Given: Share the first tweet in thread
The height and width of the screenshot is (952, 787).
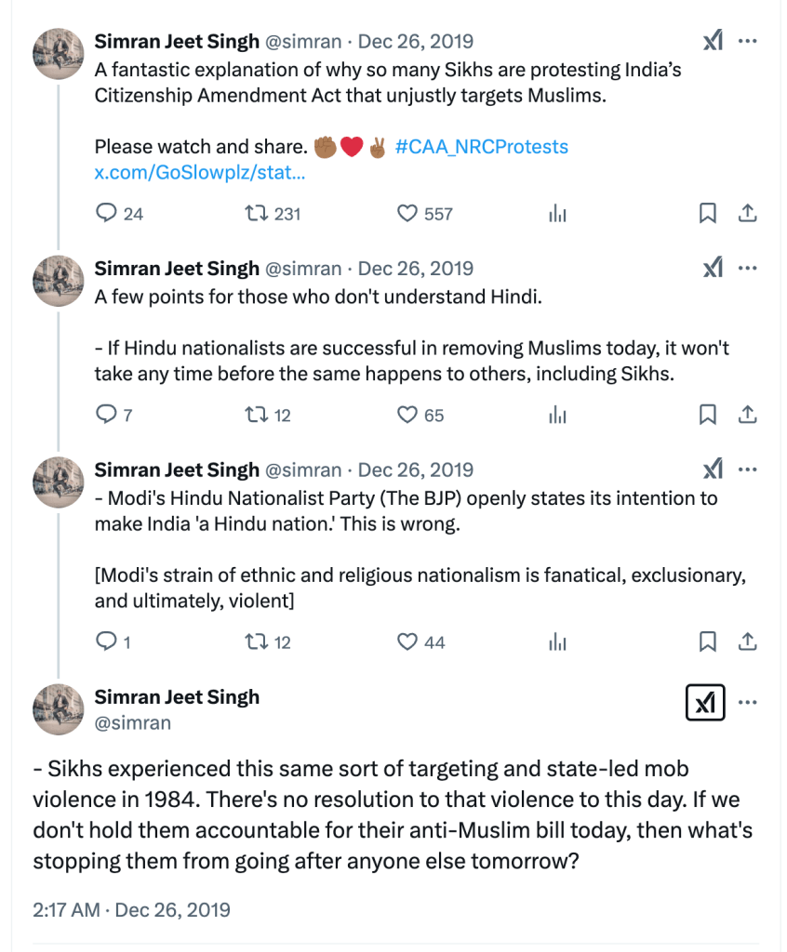Looking at the screenshot, I should 746,214.
